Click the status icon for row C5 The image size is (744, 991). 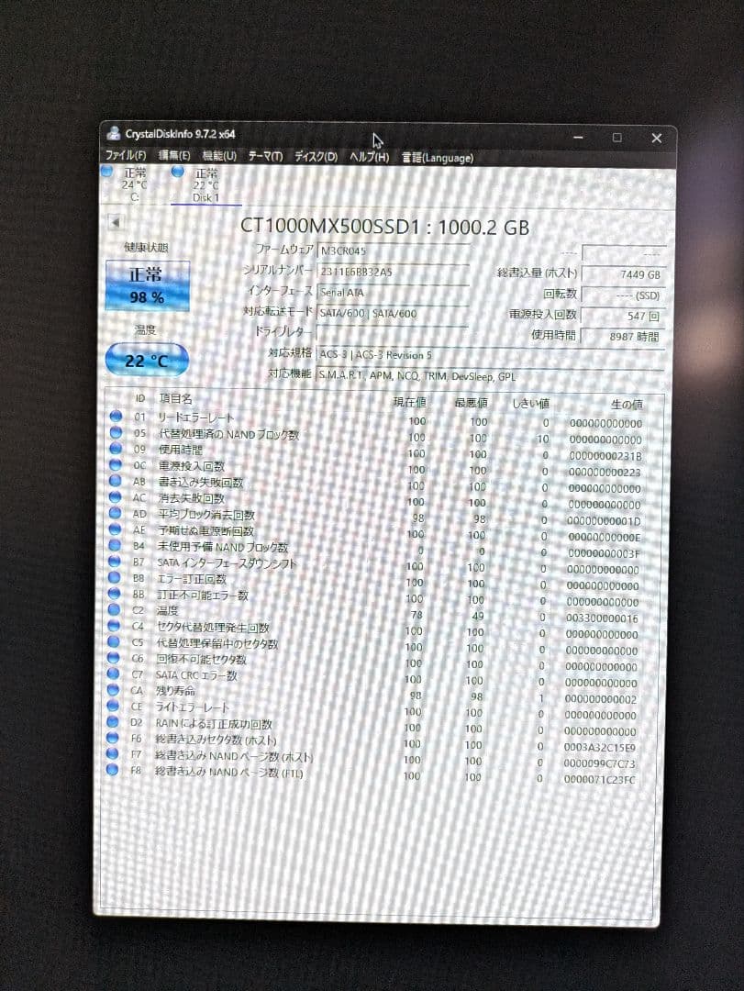114,641
